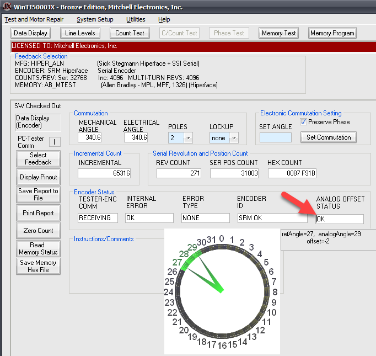
Task: Open the Help menu
Action: pos(164,19)
